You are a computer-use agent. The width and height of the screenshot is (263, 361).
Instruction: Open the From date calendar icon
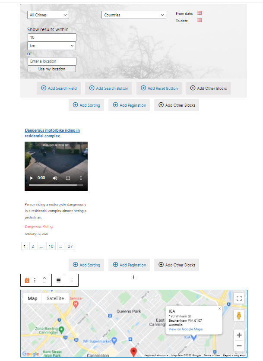point(200,13)
